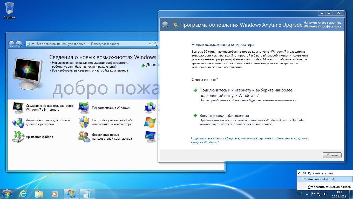Click the address bar folder icon in Control Panel
This screenshot has height=199, width=353.
pos(29,44)
